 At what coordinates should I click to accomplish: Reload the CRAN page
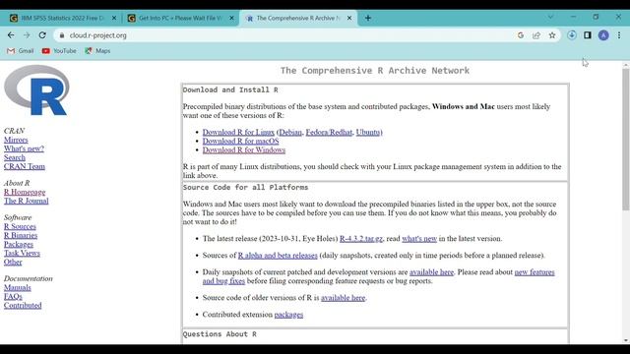coord(42,35)
